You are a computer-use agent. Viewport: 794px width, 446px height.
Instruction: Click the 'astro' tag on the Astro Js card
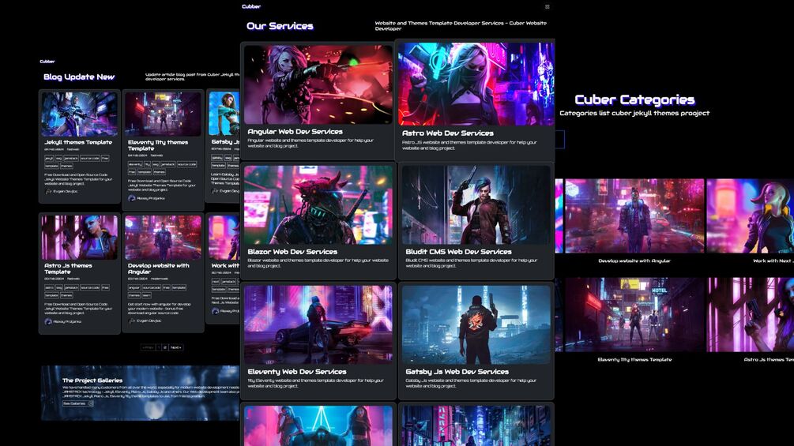pos(49,287)
